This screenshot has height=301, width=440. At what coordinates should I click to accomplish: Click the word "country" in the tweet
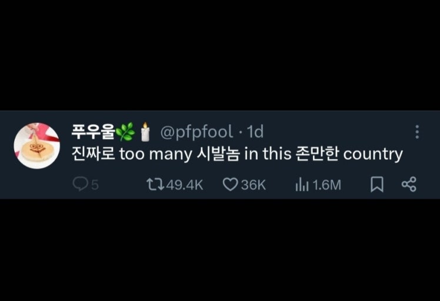tap(373, 154)
